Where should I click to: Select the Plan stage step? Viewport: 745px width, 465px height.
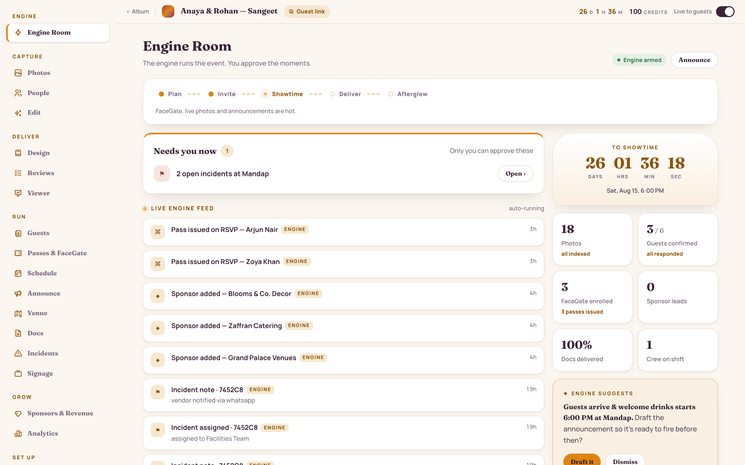[x=170, y=94]
